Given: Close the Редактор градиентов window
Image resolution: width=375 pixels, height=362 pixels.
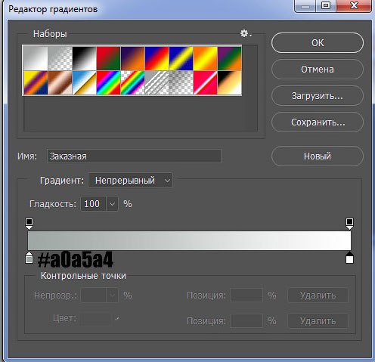Looking at the screenshot, I should tap(354, 5).
